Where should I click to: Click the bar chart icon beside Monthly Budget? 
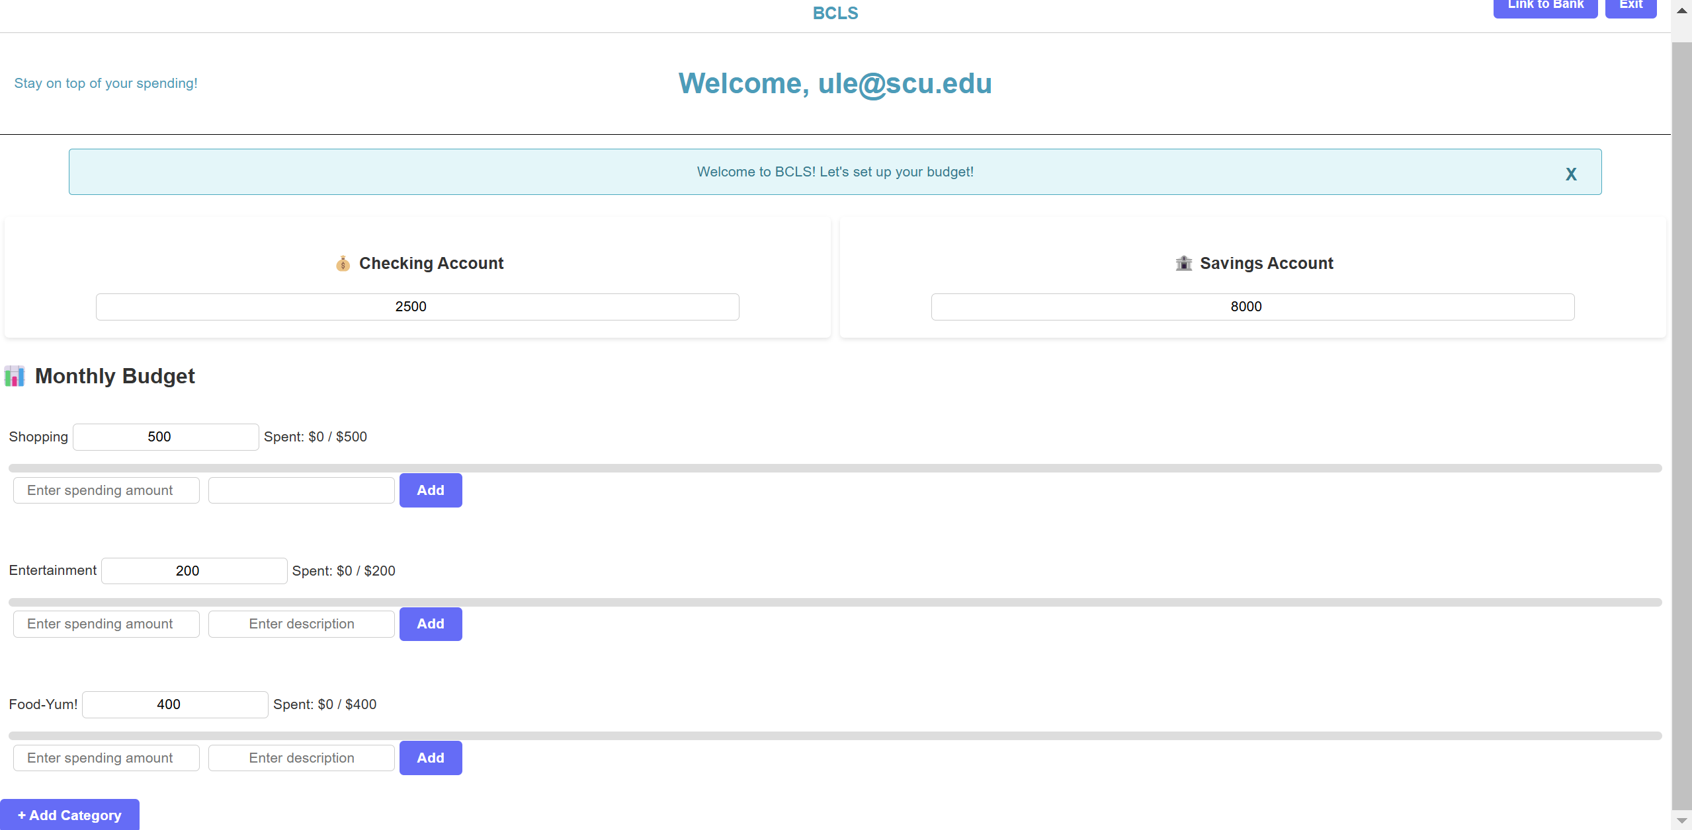(x=15, y=377)
